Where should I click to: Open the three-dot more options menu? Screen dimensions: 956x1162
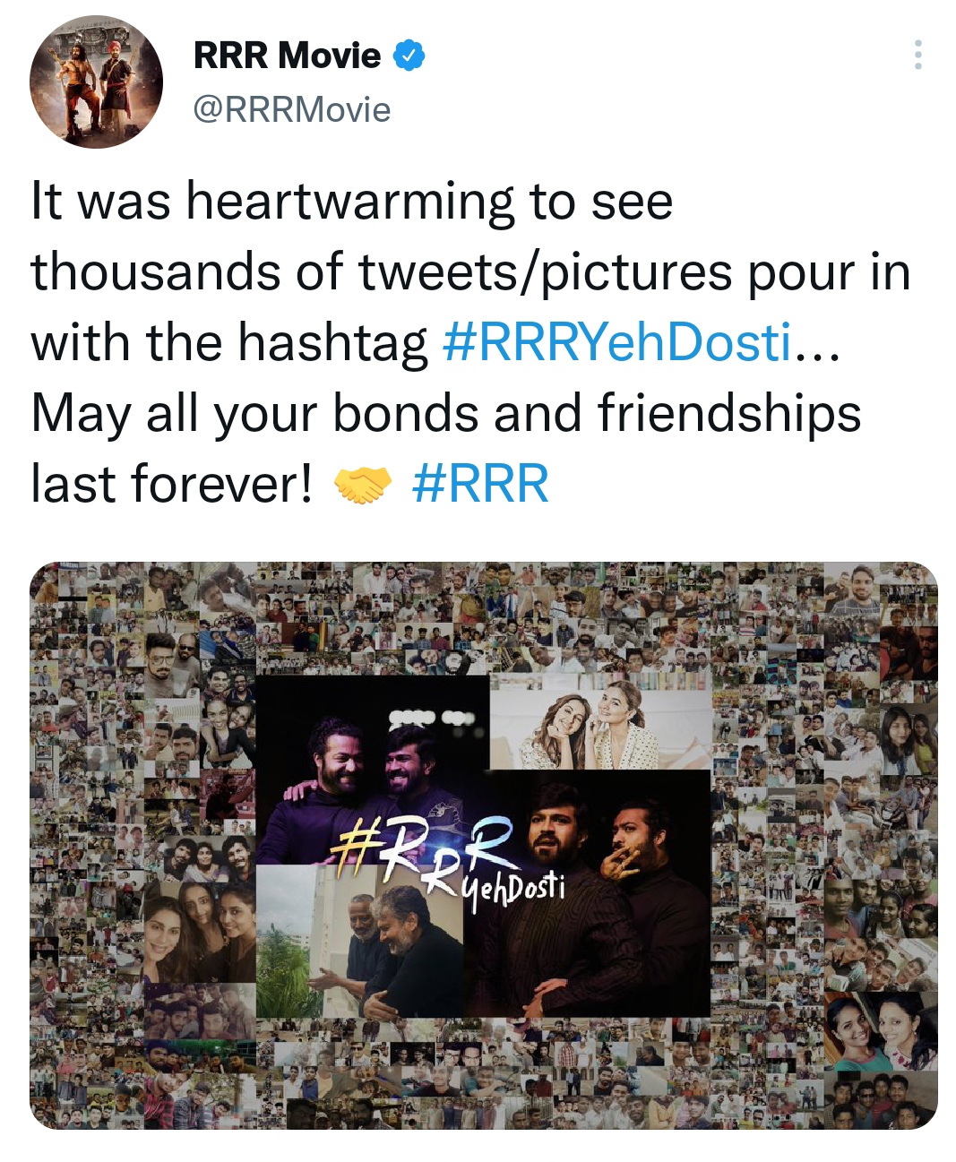(x=917, y=56)
